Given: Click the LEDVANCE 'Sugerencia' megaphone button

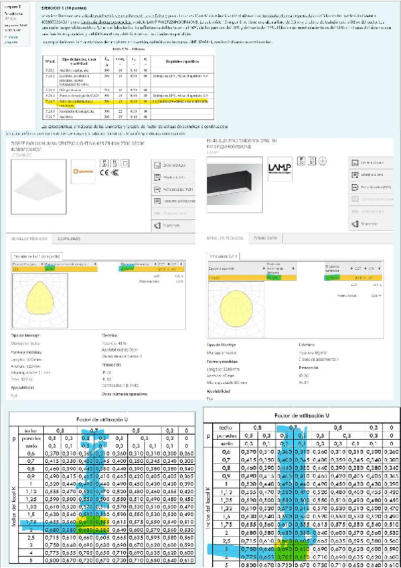Looking at the screenshot, I should coord(173,225).
